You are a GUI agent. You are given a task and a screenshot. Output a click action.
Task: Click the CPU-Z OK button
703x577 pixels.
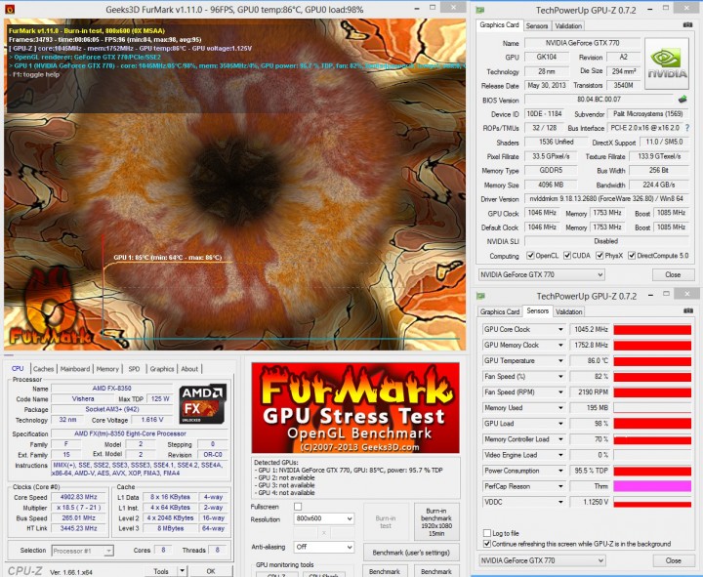(211, 571)
